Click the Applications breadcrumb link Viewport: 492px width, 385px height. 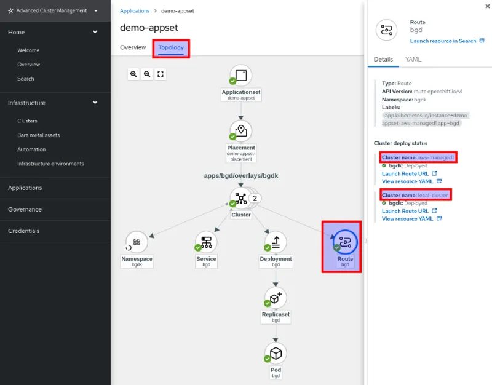[x=135, y=10]
